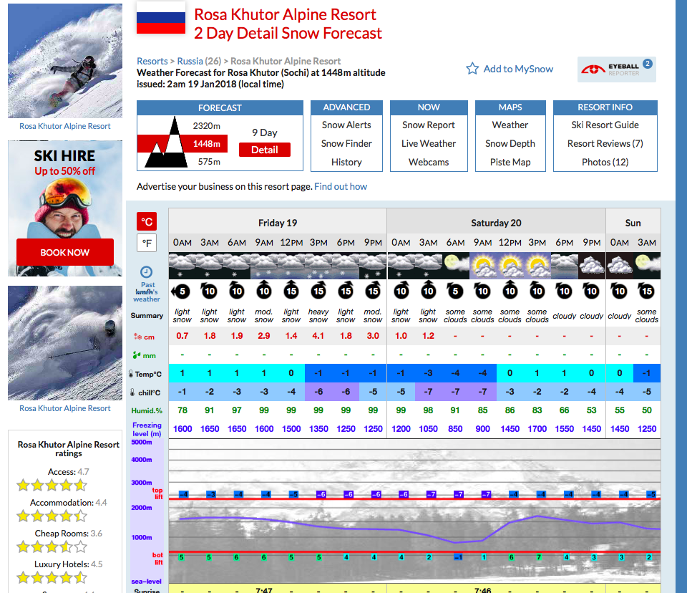Click the Friday 6AM humidity value 97
The width and height of the screenshot is (687, 593).
pos(237,410)
